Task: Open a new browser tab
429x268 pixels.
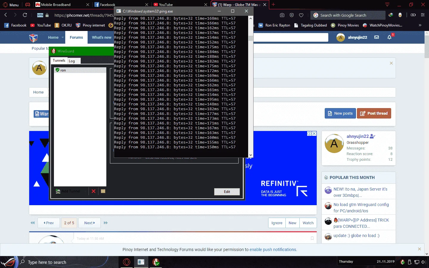Action: pos(273,4)
